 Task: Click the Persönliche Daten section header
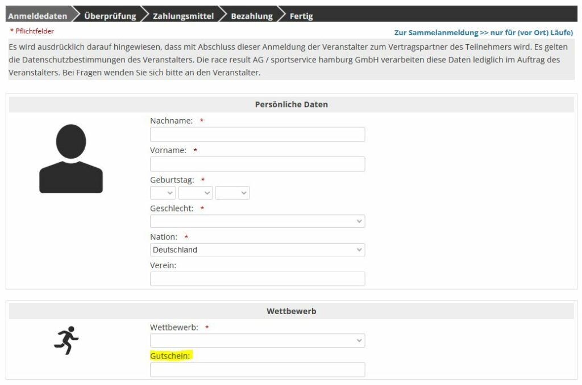[x=292, y=104]
